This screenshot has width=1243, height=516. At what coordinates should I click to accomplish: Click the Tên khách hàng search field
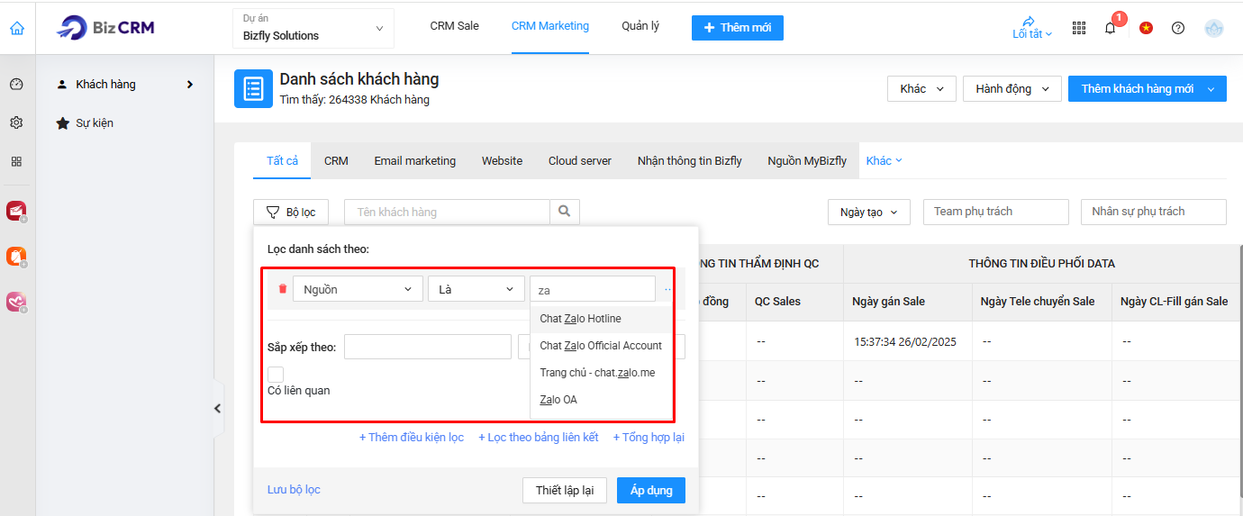[447, 212]
